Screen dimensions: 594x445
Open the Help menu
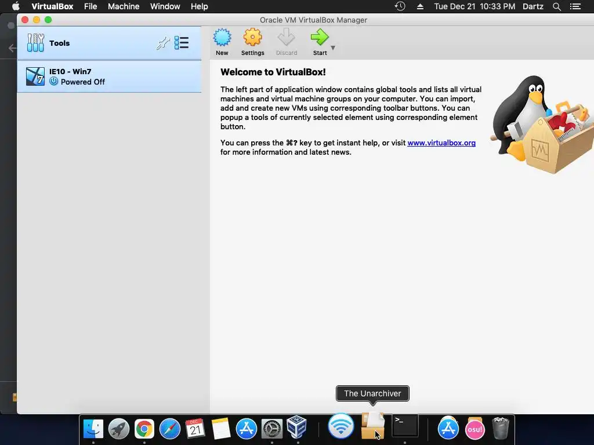click(x=200, y=6)
